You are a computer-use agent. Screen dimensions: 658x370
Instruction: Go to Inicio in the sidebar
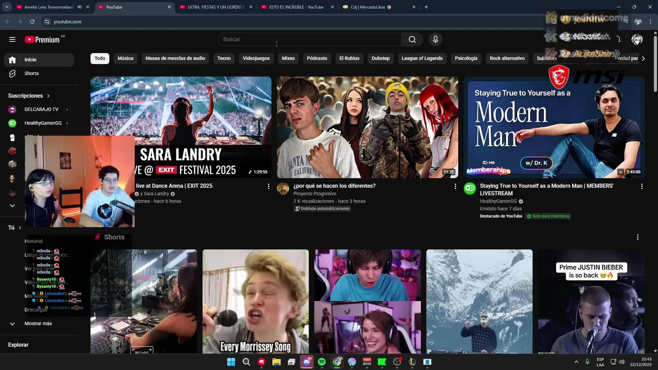point(39,60)
